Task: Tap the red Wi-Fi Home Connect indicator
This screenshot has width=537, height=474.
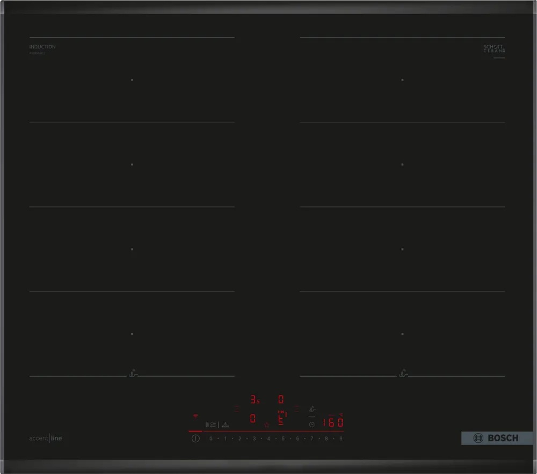Action: tap(195, 416)
